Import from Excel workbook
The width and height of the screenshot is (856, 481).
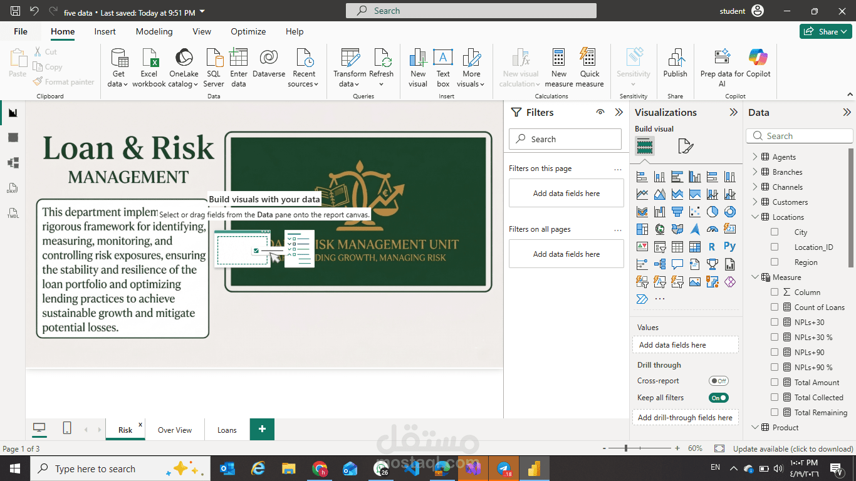click(149, 68)
